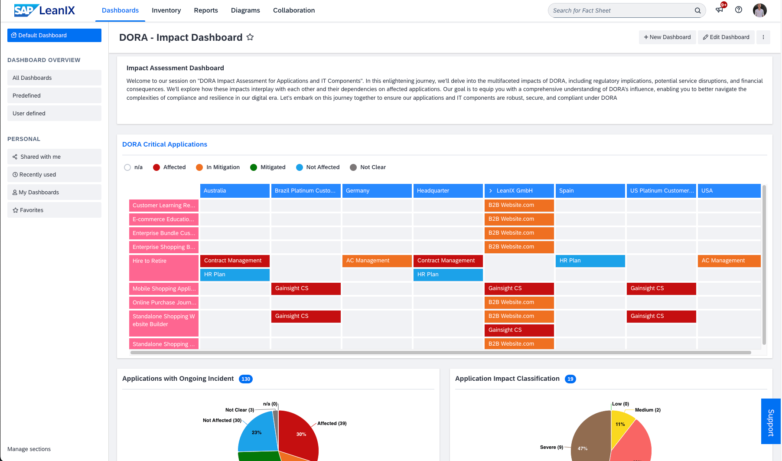782x461 pixels.
Task: Create a new dashboard with New Dashboard
Action: pos(667,37)
